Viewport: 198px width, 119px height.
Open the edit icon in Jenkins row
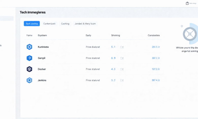(122, 80)
